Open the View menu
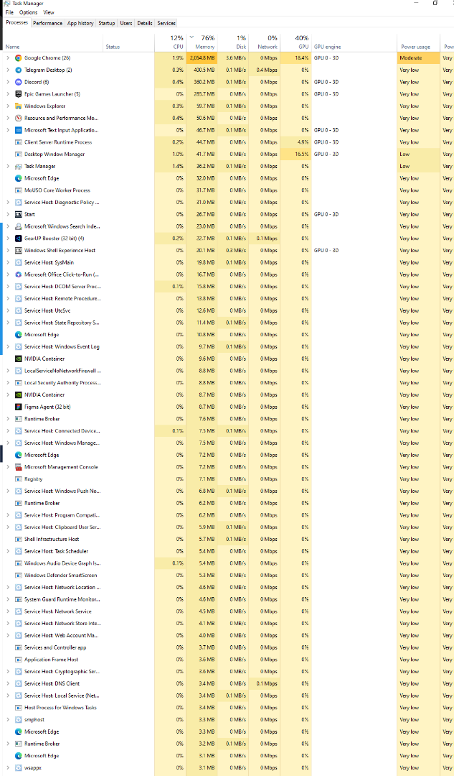The image size is (454, 776). tap(49, 12)
